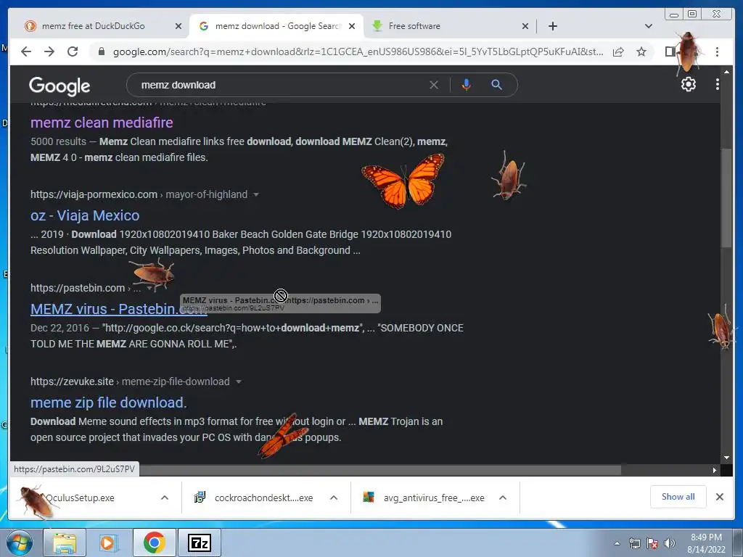
Task: Go forward one page in Chrome
Action: (49, 51)
